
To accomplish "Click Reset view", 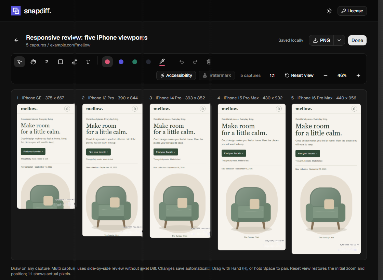I will coord(299,75).
